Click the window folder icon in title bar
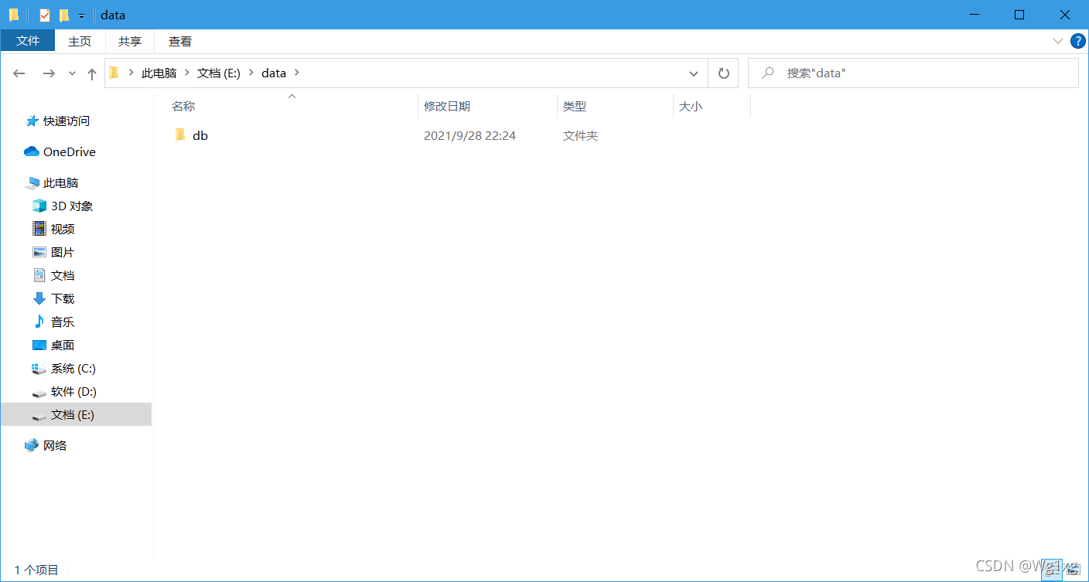This screenshot has width=1089, height=582. point(14,15)
